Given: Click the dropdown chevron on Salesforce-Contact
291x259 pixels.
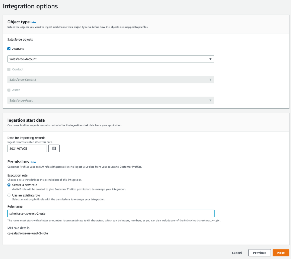Looking at the screenshot, I should [x=210, y=79].
